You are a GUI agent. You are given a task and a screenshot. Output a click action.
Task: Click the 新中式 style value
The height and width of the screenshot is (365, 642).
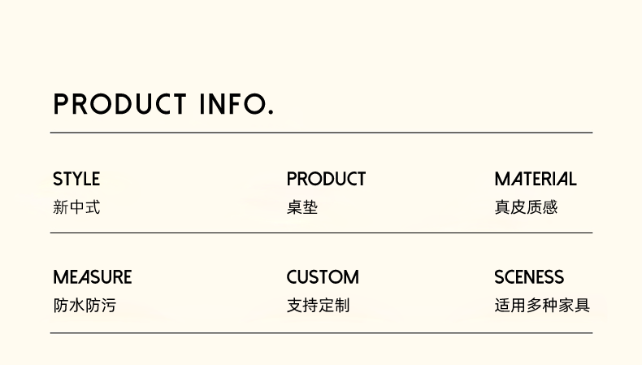pyautogui.click(x=76, y=207)
